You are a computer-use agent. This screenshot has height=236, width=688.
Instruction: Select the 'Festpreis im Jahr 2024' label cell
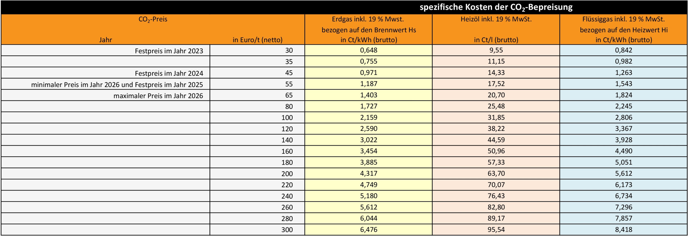(x=105, y=73)
